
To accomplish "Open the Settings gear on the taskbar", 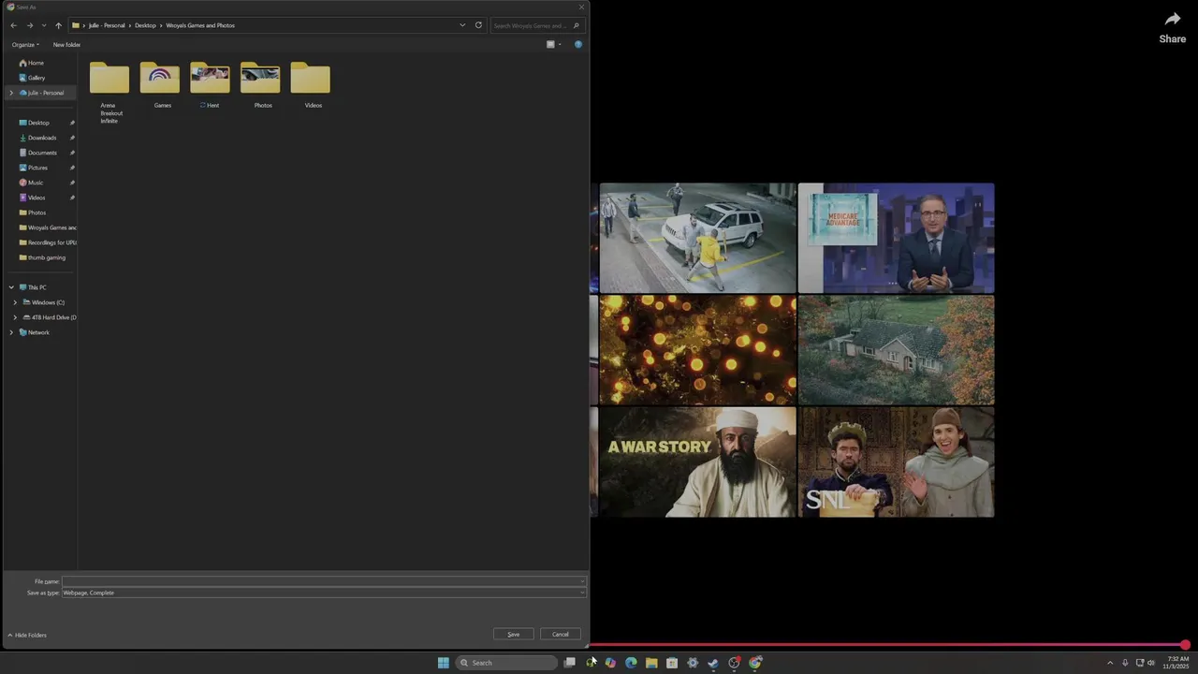I will tap(693, 663).
